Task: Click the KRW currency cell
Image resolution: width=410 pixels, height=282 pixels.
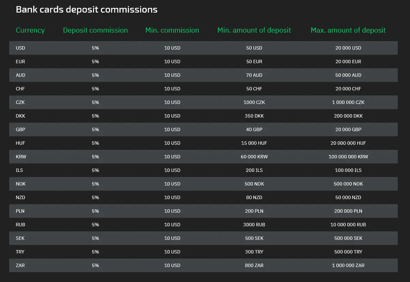Action: [x=21, y=157]
